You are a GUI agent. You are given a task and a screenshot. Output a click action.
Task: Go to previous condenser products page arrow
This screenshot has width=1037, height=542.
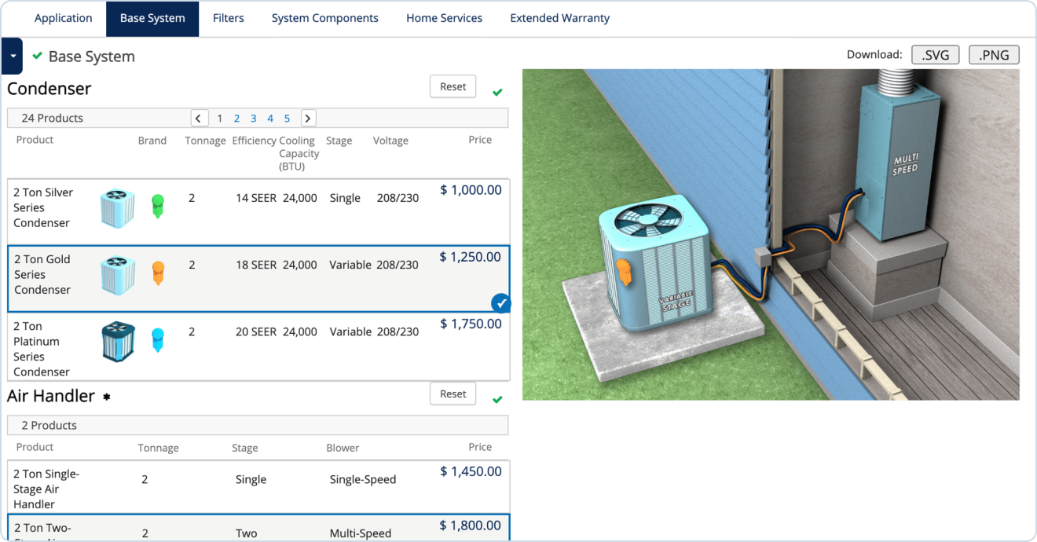[200, 119]
